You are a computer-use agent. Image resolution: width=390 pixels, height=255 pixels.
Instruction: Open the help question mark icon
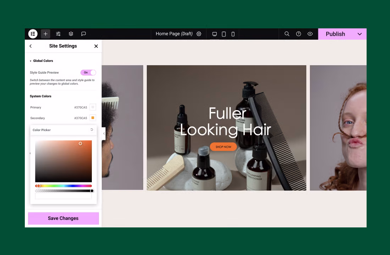(x=299, y=34)
